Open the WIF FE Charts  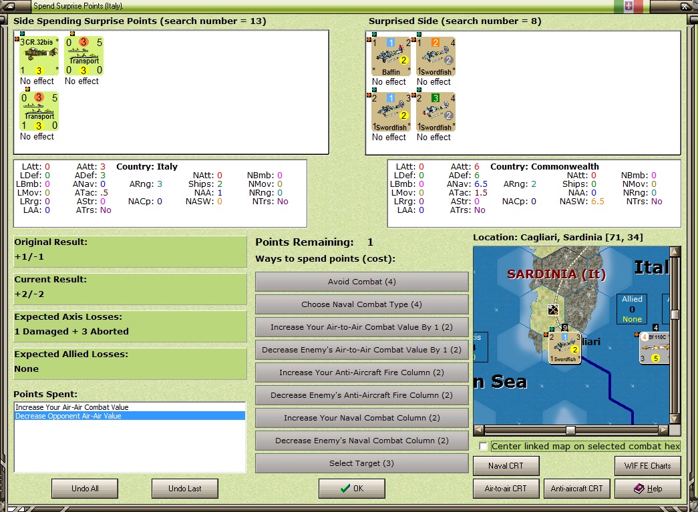(648, 466)
